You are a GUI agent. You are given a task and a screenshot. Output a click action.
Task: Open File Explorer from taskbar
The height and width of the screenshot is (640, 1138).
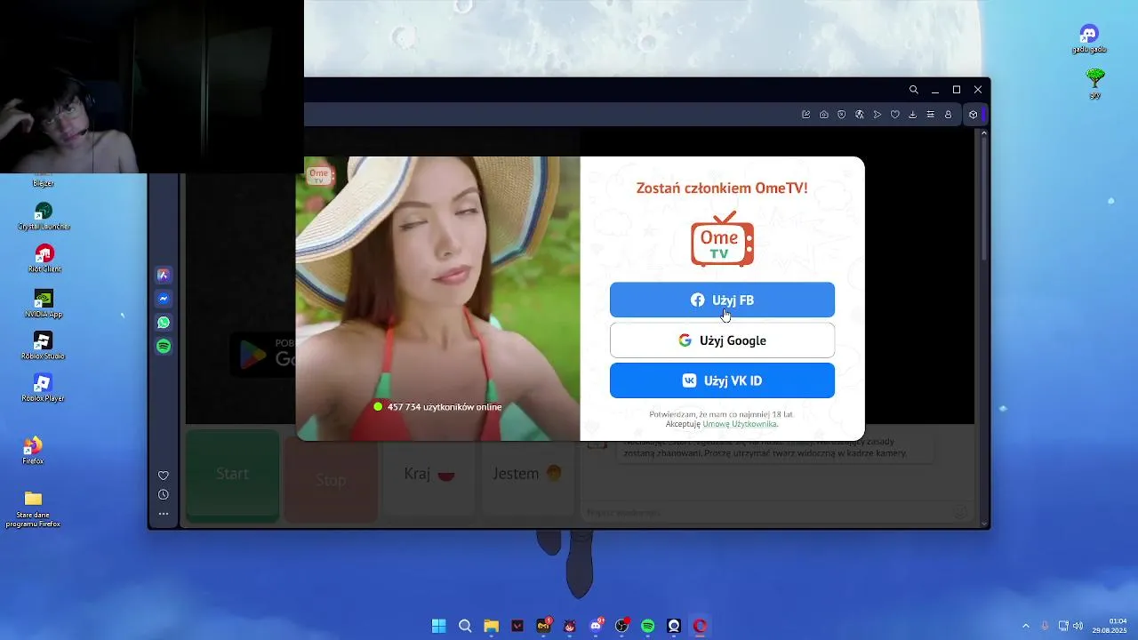click(x=491, y=626)
